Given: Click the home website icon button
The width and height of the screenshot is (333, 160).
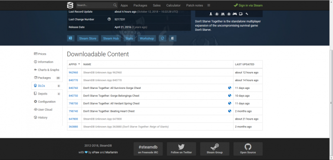Looking at the screenshot, I should [163, 38].
